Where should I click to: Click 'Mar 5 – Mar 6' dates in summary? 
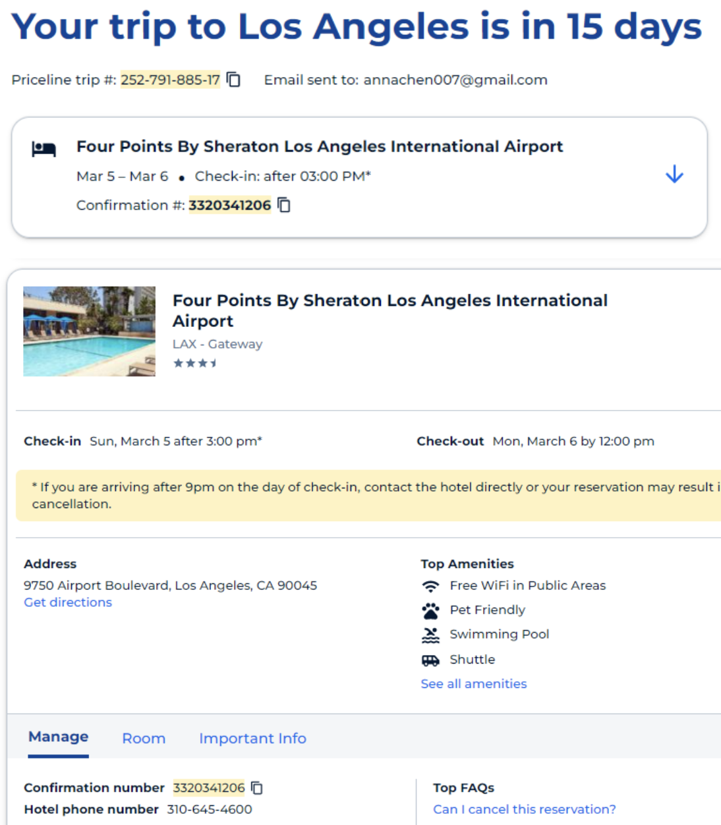pyautogui.click(x=123, y=176)
